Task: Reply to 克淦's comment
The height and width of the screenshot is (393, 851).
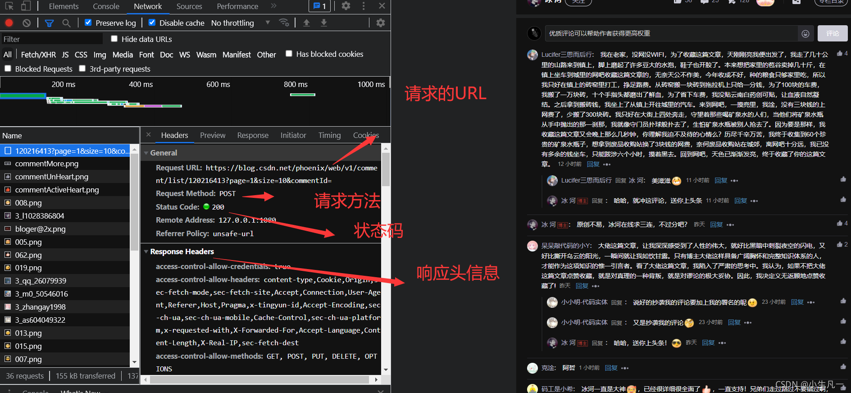Action: tap(611, 368)
